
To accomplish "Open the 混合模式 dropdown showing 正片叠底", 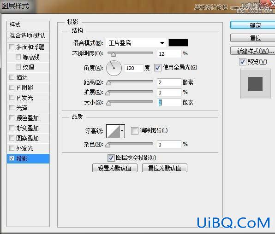I will pyautogui.click(x=136, y=43).
